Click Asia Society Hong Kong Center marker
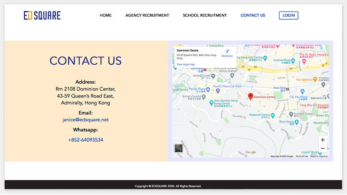Image resolution: width=347 pixels, height=195 pixels. pos(211,103)
